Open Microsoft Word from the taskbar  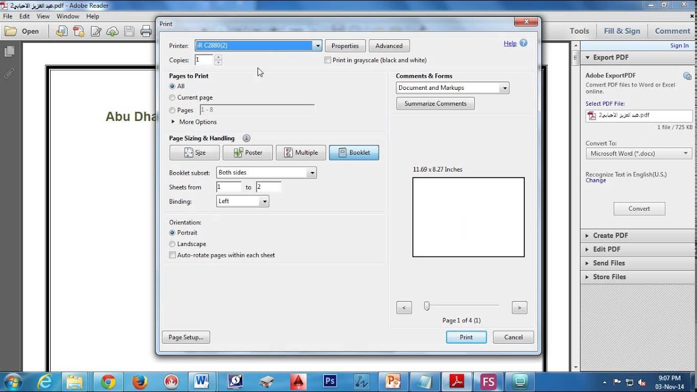point(201,381)
